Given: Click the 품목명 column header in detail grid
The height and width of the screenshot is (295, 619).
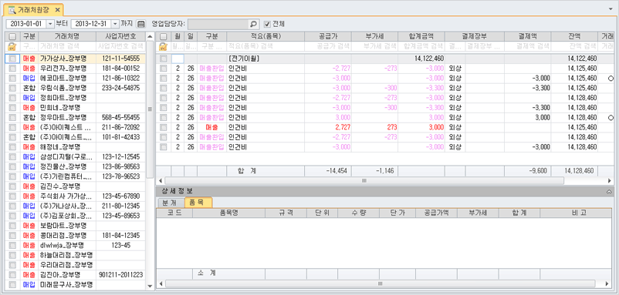Looking at the screenshot, I should point(228,213).
